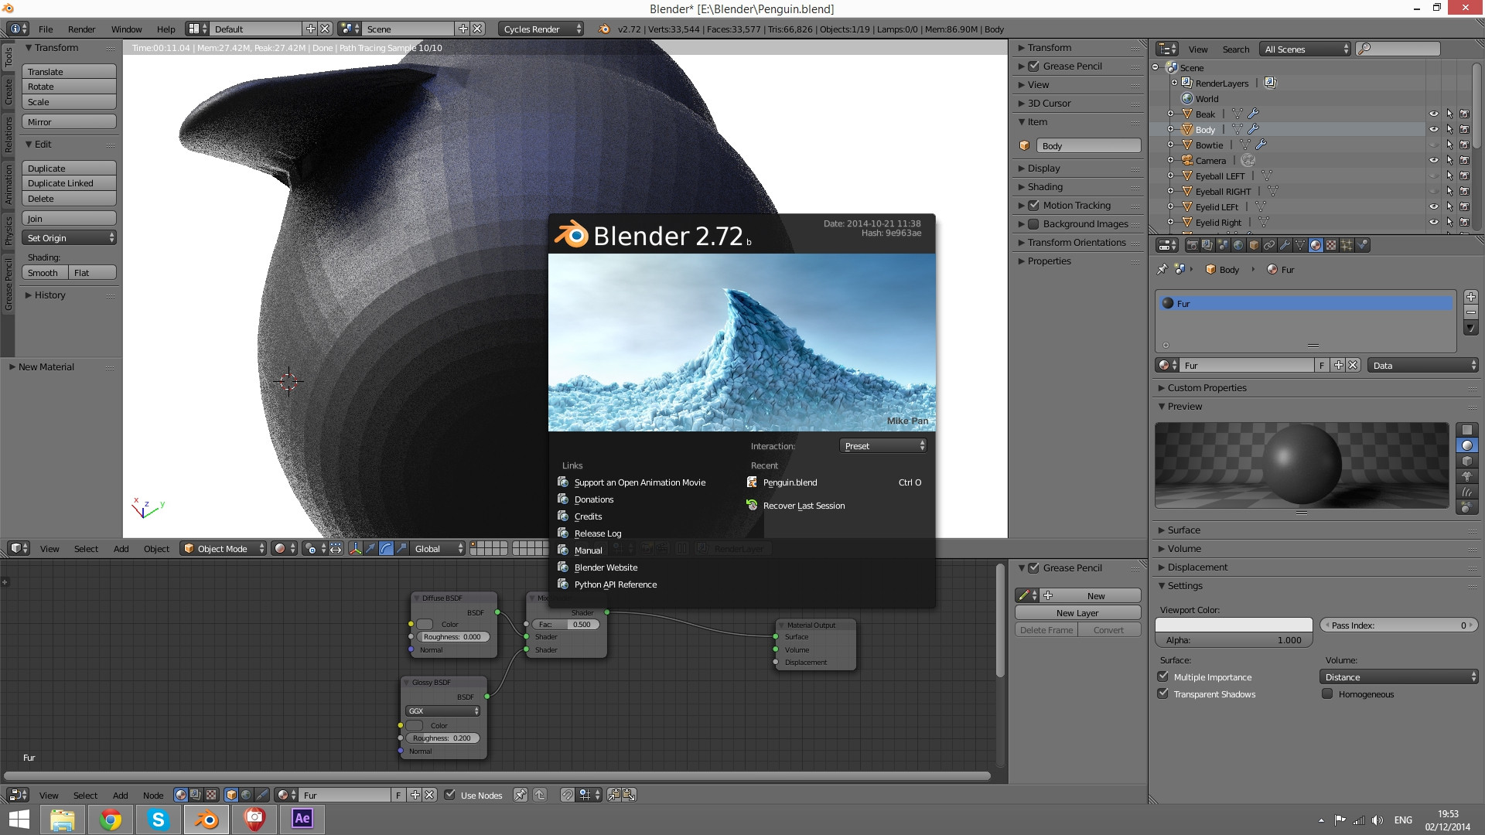The width and height of the screenshot is (1485, 835).
Task: Open After Effects from taskbar
Action: click(302, 820)
